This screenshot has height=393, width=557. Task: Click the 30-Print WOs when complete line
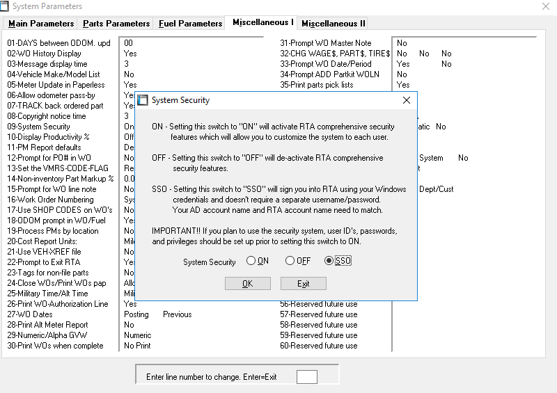tap(54, 346)
